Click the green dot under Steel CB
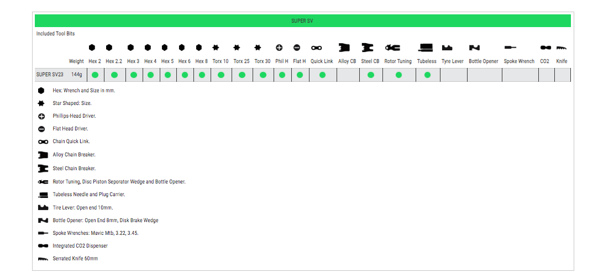Image resolution: width=598 pixels, height=278 pixels. [370, 75]
